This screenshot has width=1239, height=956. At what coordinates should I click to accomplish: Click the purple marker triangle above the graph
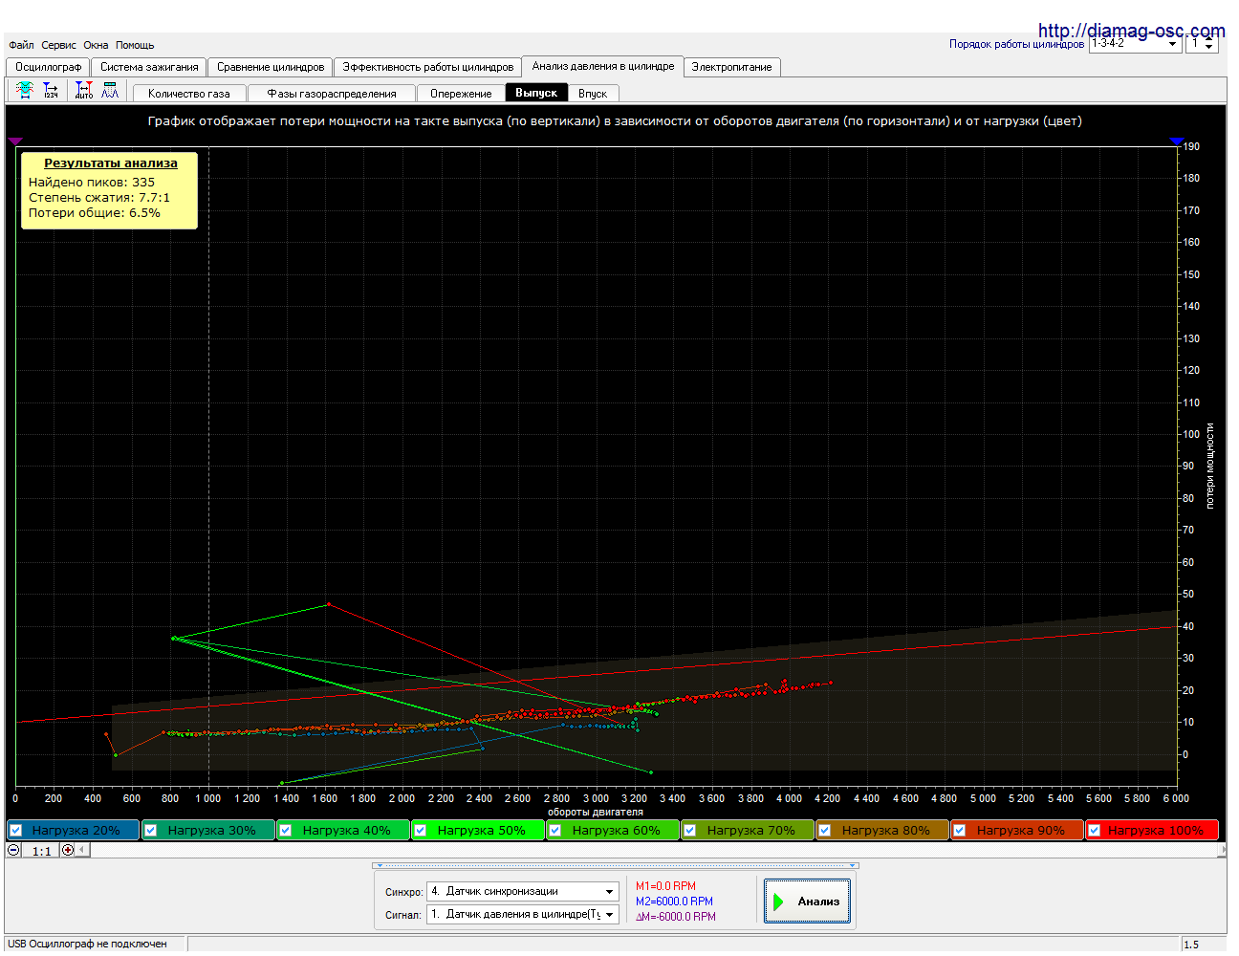pyautogui.click(x=14, y=141)
